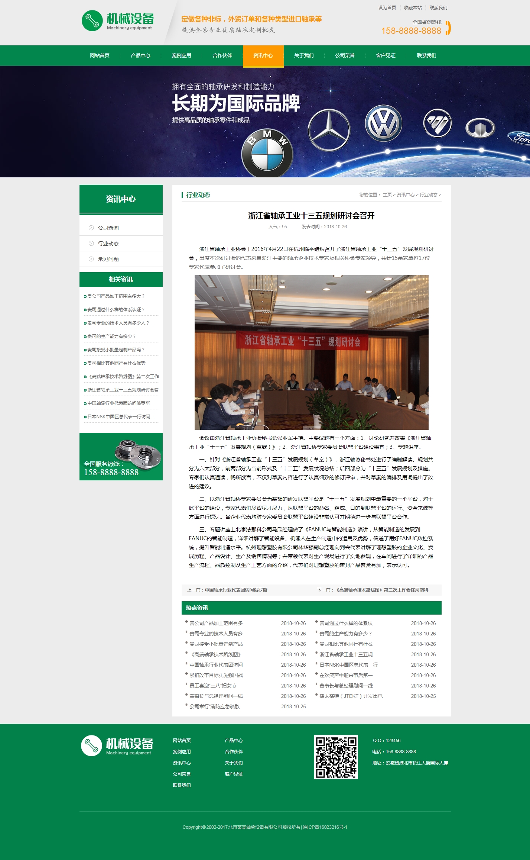Click the Volkswagen logo in banner
Viewport: 530px width, 860px height.
(x=383, y=123)
